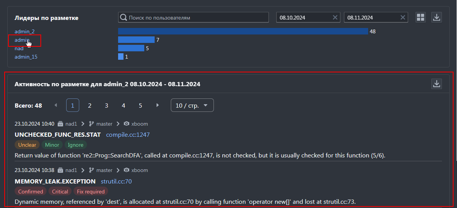Download the admin_2 markup activity list

pos(436,84)
